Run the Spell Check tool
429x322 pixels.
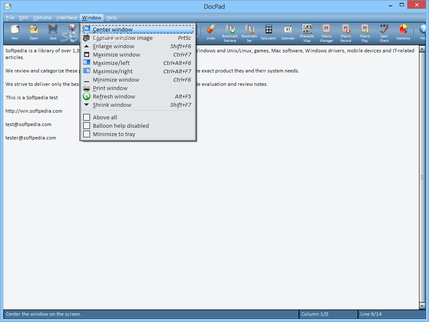[384, 33]
